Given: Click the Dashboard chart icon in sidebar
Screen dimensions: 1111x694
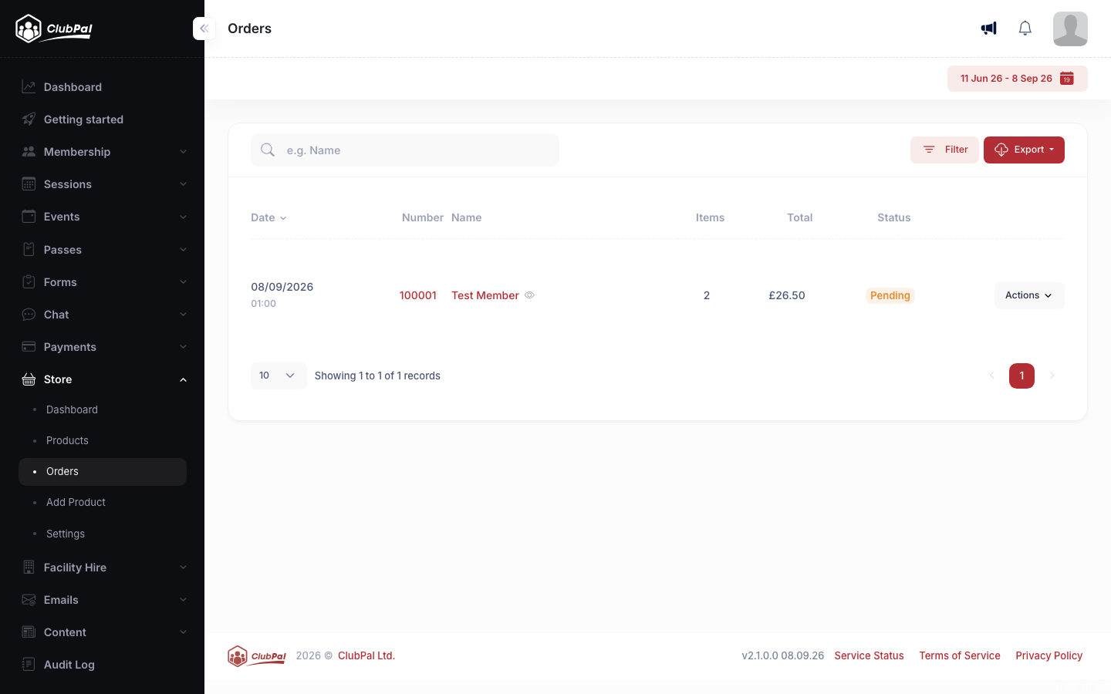Looking at the screenshot, I should click(29, 87).
